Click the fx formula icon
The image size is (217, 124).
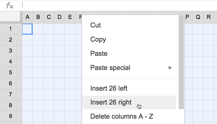tap(10, 5)
